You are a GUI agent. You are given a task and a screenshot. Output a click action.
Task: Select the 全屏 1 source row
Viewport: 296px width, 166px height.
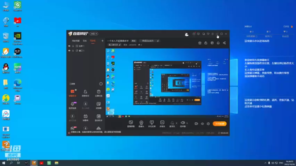[86, 46]
